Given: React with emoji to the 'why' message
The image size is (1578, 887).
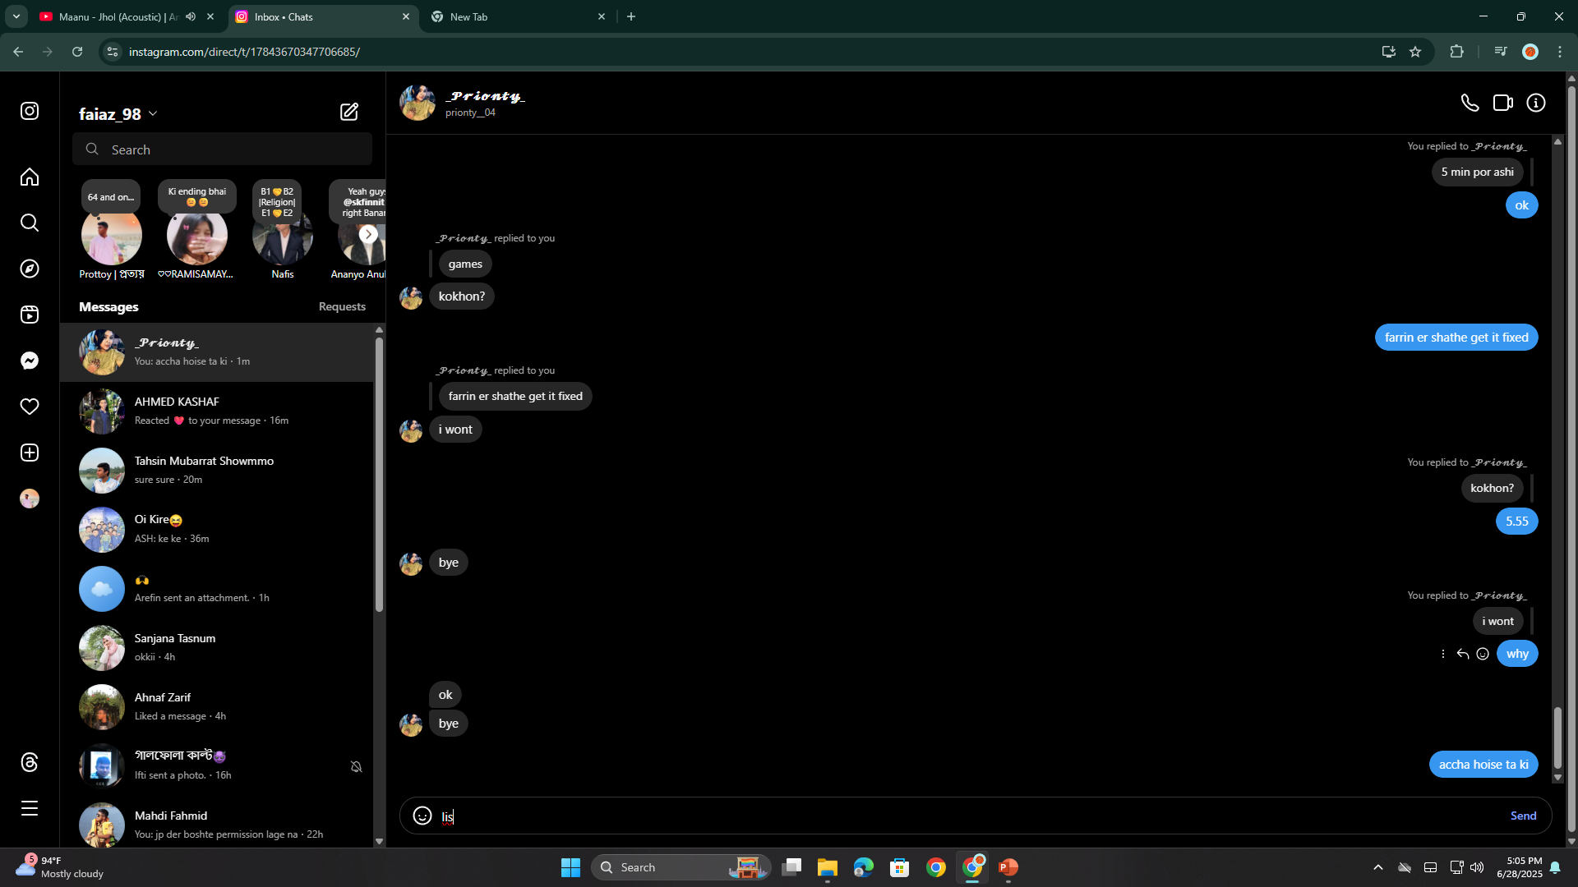Looking at the screenshot, I should 1483,654.
